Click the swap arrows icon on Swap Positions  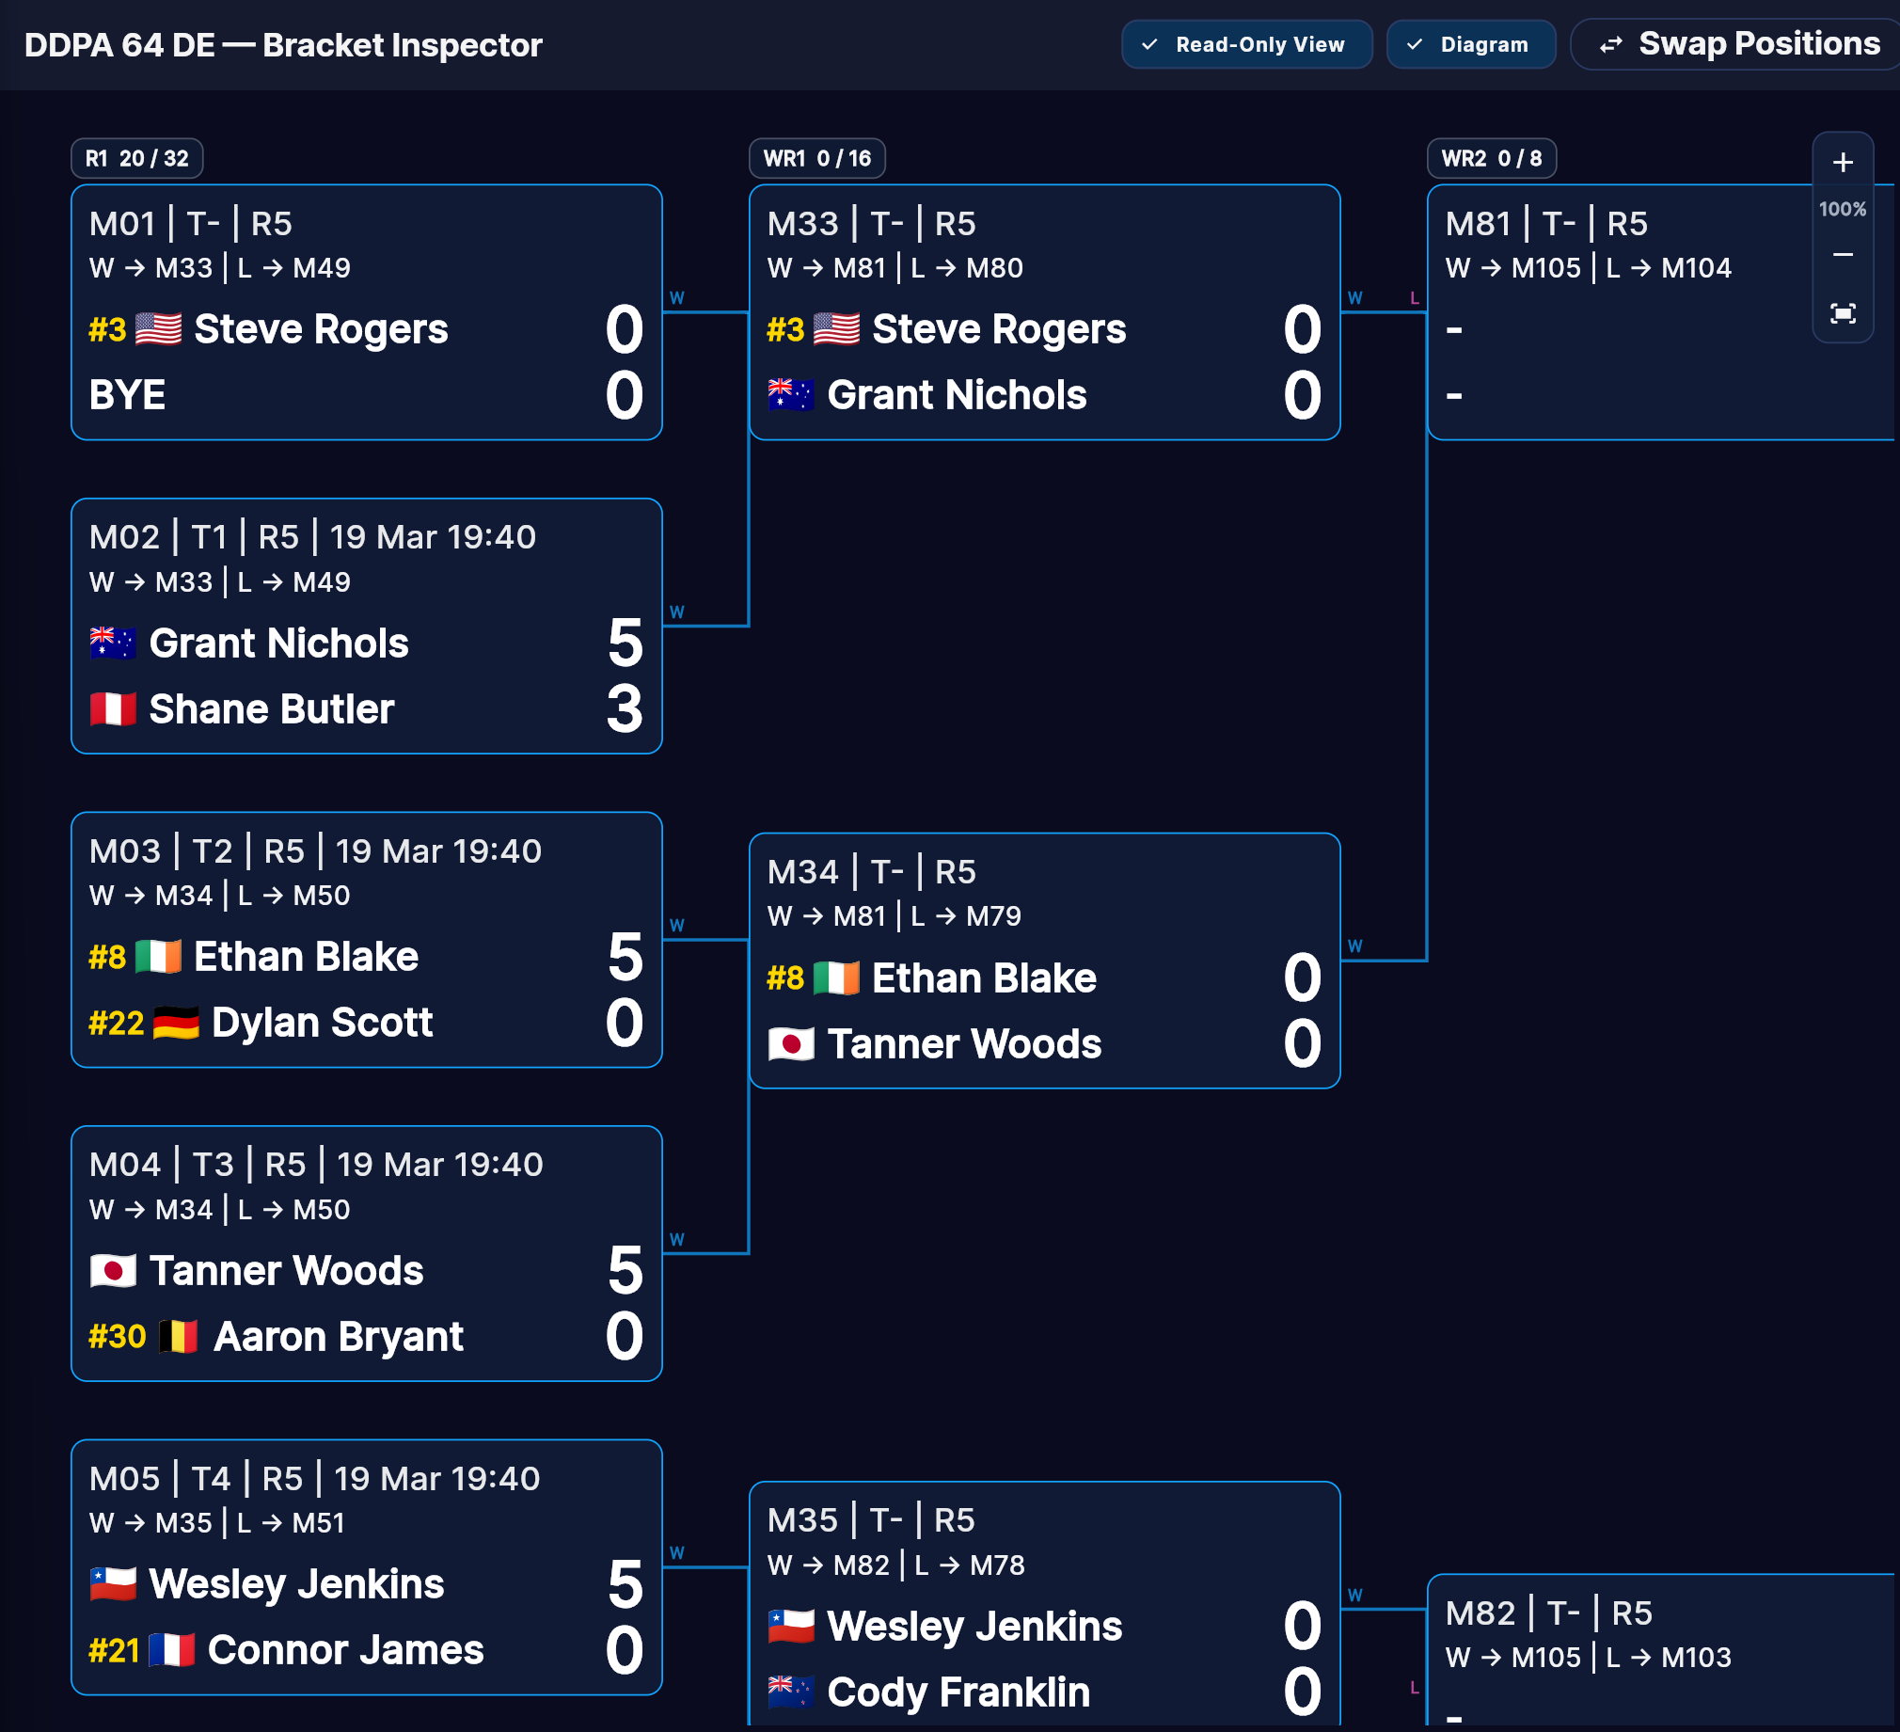coord(1611,43)
